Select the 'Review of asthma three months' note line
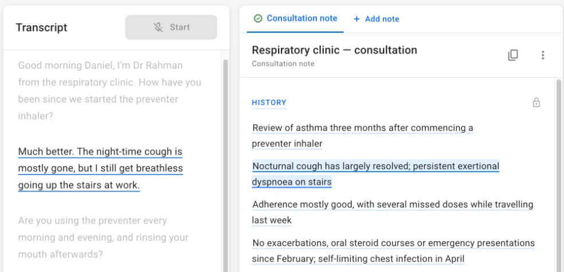The image size is (564, 272). click(363, 136)
